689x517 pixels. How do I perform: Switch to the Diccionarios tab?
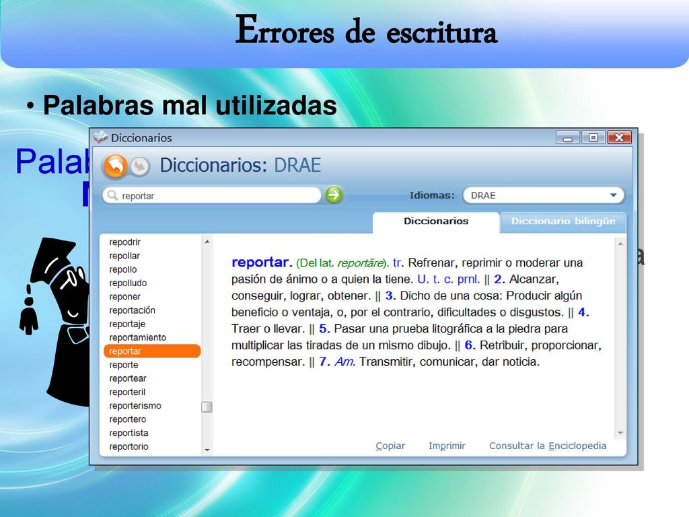click(x=436, y=221)
